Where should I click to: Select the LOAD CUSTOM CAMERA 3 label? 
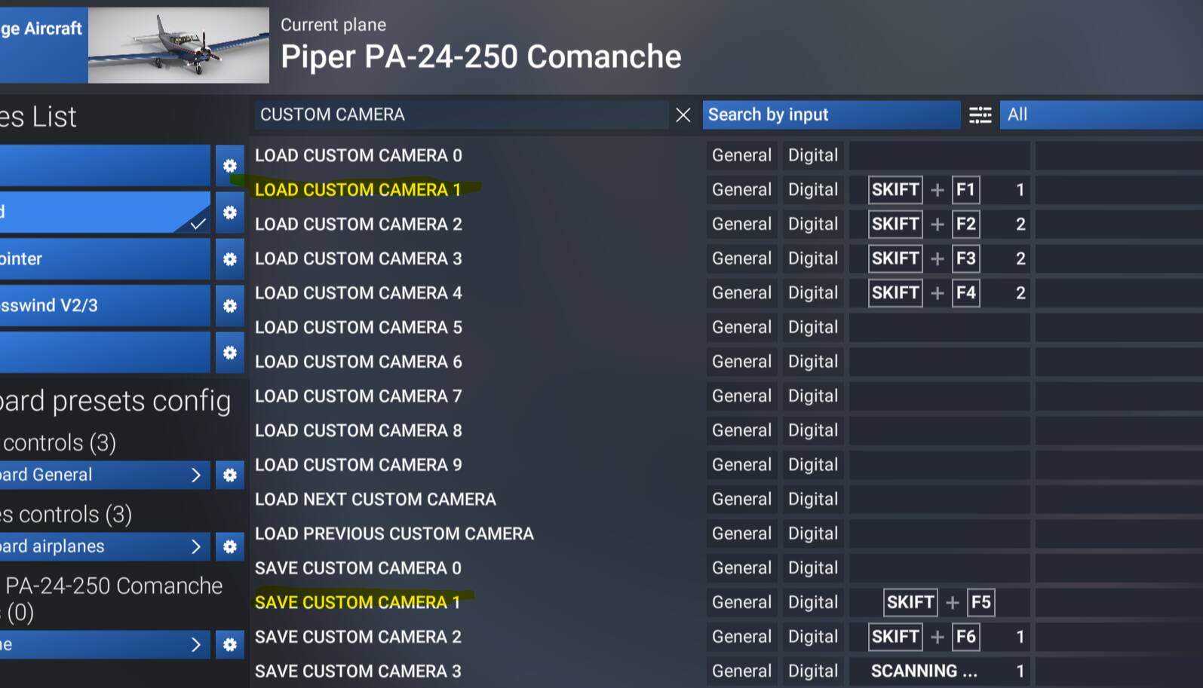click(358, 258)
